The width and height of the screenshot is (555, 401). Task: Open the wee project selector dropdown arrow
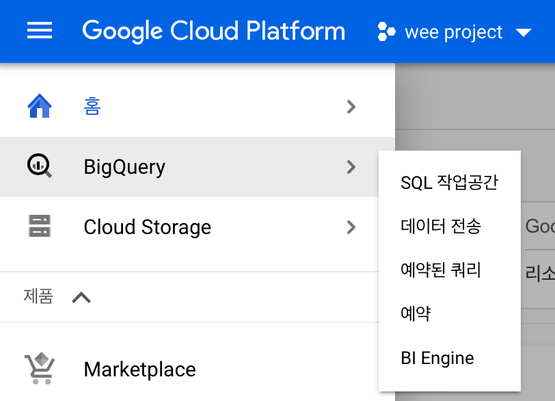[524, 33]
